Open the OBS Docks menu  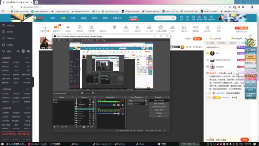[71, 40]
